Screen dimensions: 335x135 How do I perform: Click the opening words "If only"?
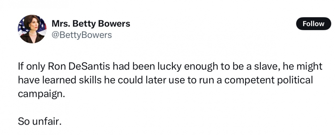pyautogui.click(x=32, y=67)
